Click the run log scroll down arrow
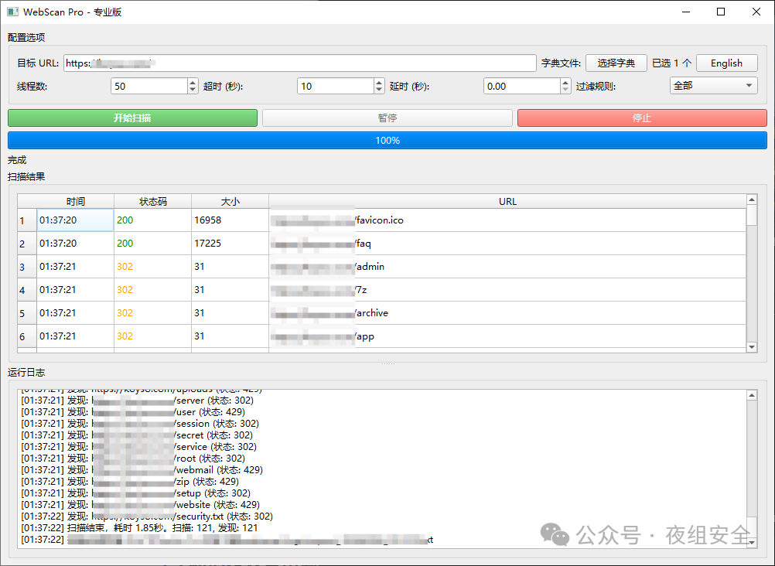Viewport: 775px width, 566px height. tap(752, 543)
